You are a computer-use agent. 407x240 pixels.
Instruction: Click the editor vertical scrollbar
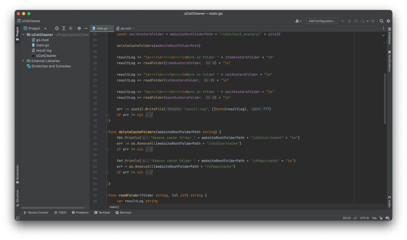[385, 98]
